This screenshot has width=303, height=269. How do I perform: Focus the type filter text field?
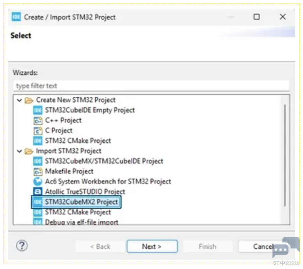point(152,86)
